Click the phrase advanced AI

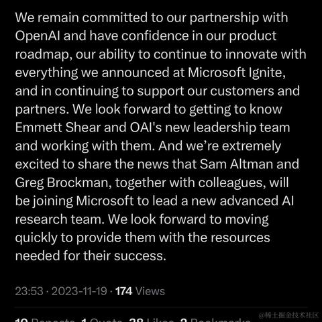click(257, 201)
